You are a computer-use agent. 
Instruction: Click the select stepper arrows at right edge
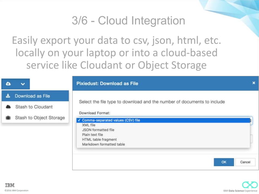tap(251, 121)
